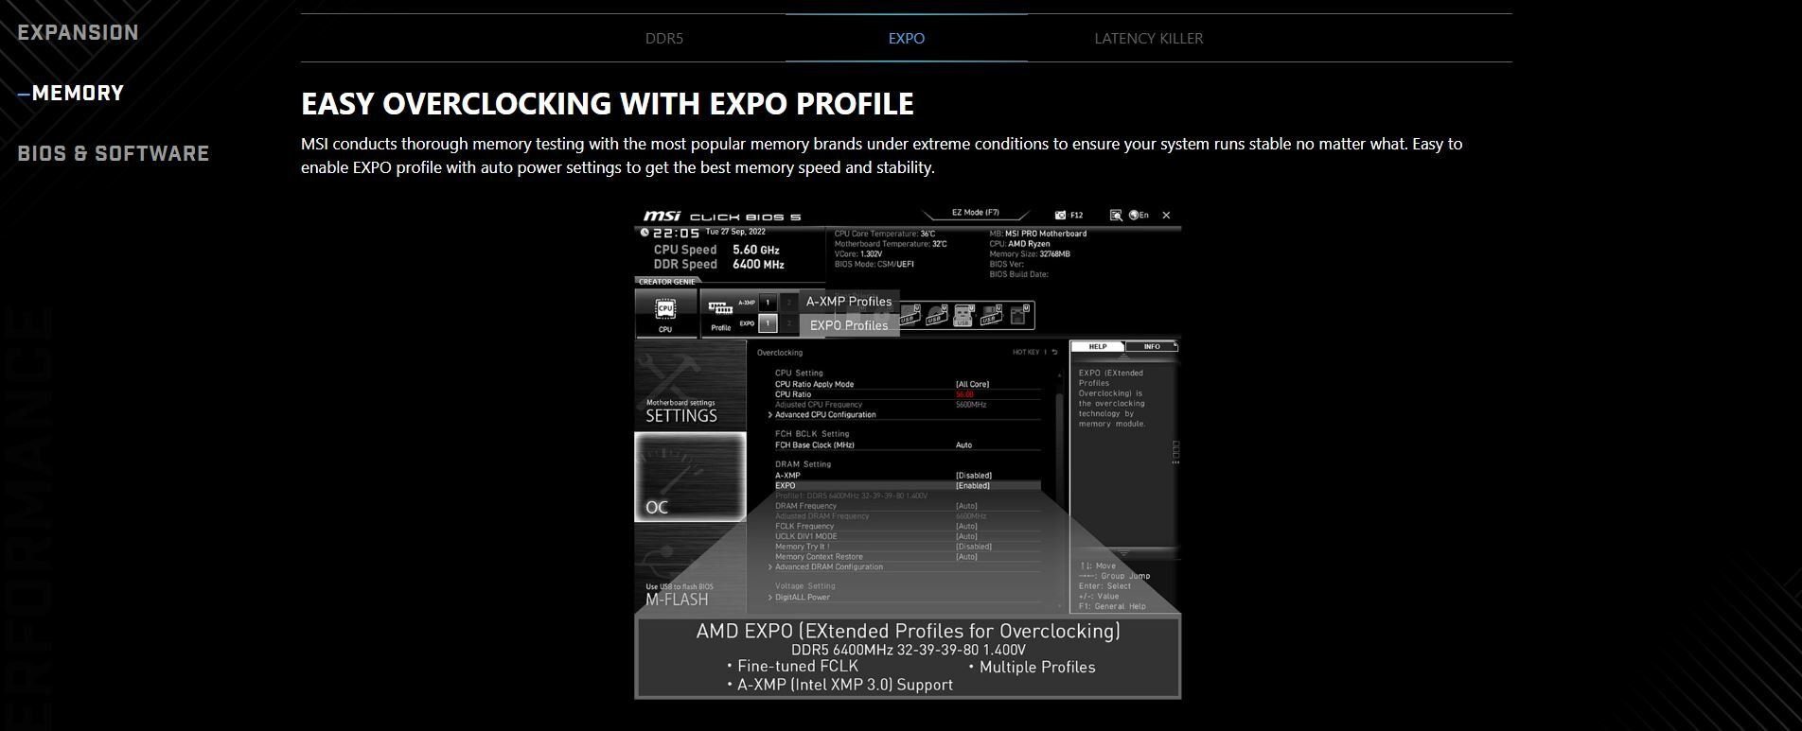Toggle EXPO profile 1 button
This screenshot has width=1802, height=731.
point(768,323)
